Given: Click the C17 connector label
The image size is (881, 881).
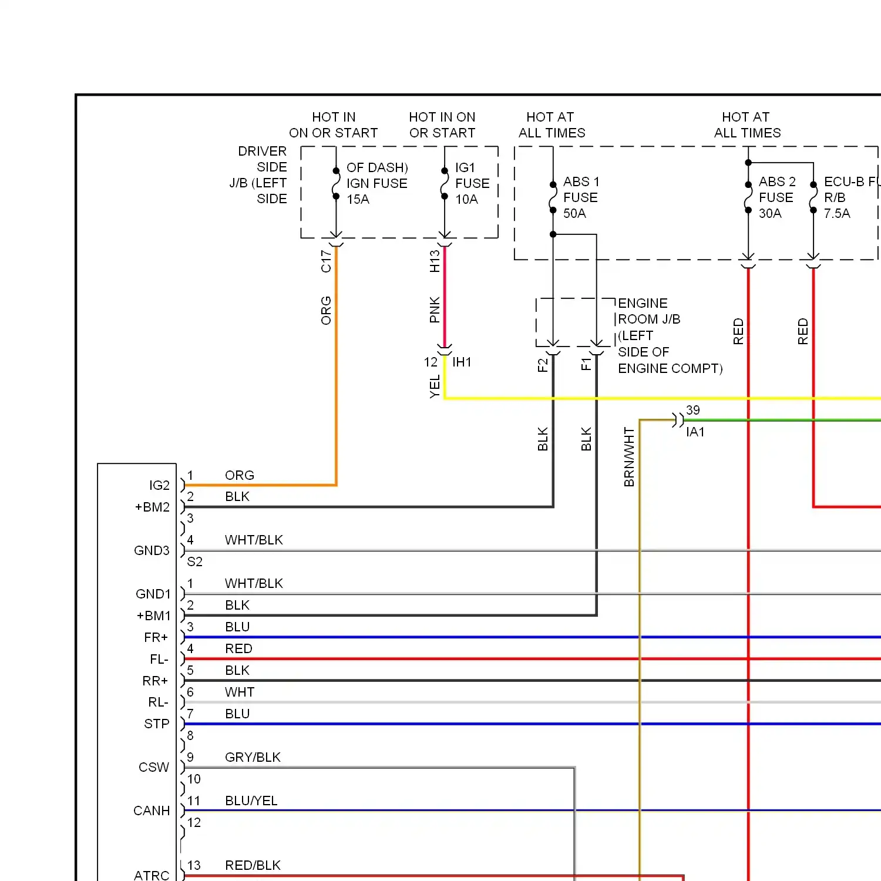Looking at the screenshot, I should pyautogui.click(x=326, y=261).
